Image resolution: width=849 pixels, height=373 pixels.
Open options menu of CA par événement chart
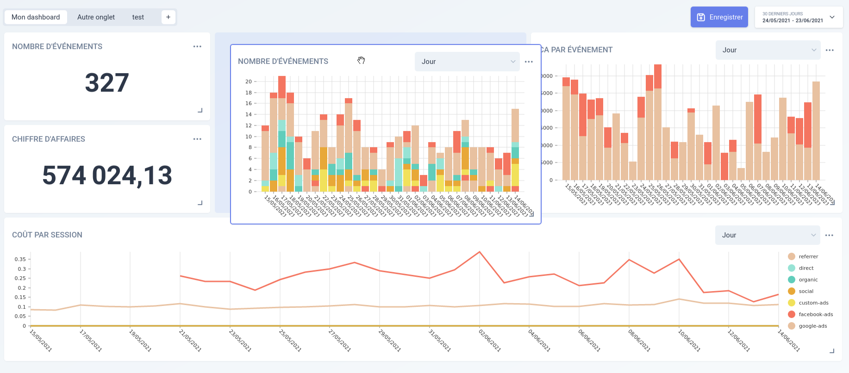(830, 50)
